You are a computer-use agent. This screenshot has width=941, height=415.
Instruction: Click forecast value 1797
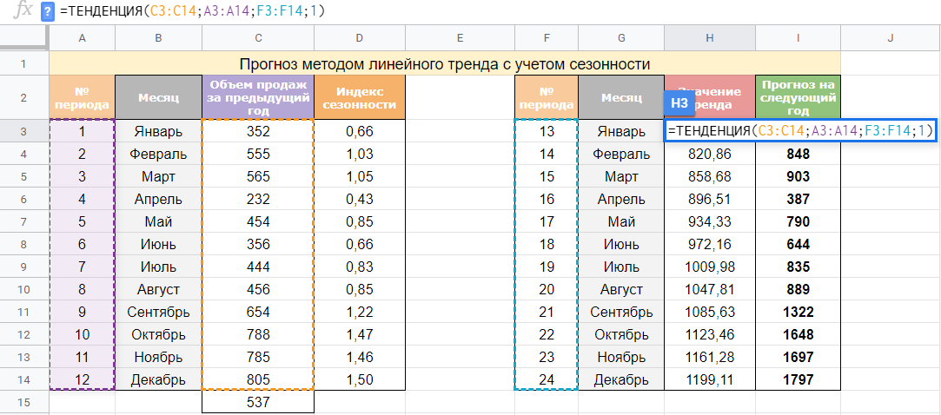point(799,379)
